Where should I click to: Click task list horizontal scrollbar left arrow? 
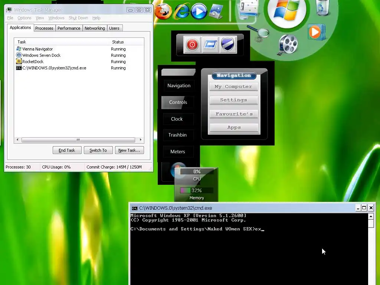tap(17, 140)
